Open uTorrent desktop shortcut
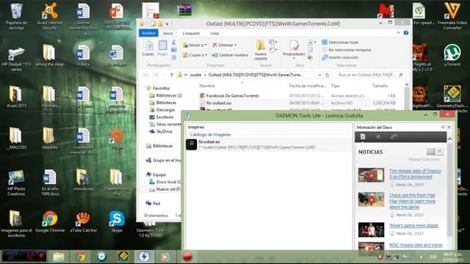This screenshot has height=264, width=470. (x=452, y=56)
